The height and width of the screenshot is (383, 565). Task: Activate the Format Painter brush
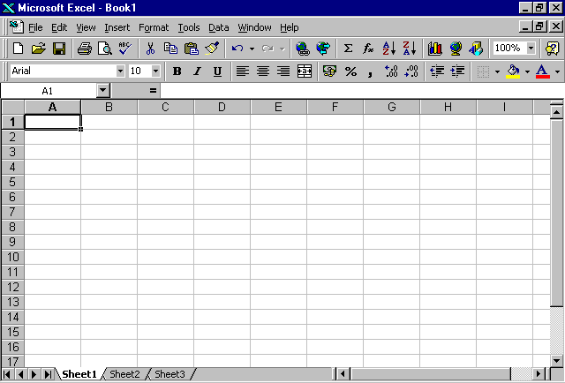[x=212, y=48]
